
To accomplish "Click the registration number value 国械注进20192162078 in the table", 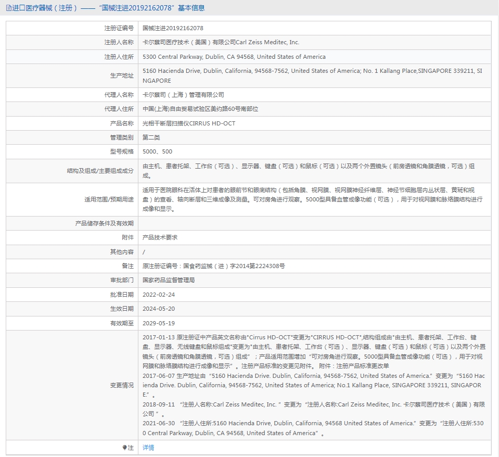I will [x=173, y=28].
